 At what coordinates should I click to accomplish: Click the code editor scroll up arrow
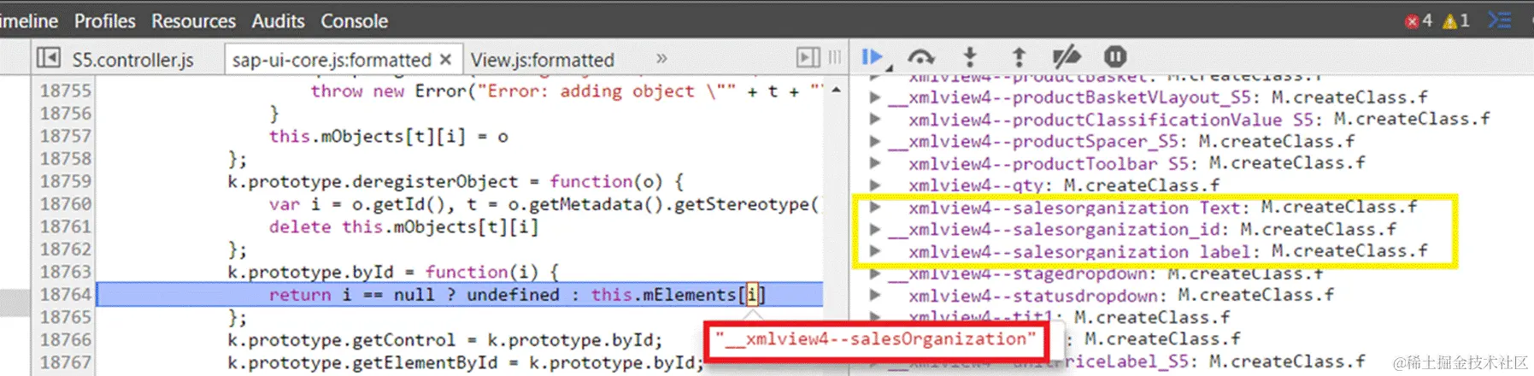(x=836, y=90)
